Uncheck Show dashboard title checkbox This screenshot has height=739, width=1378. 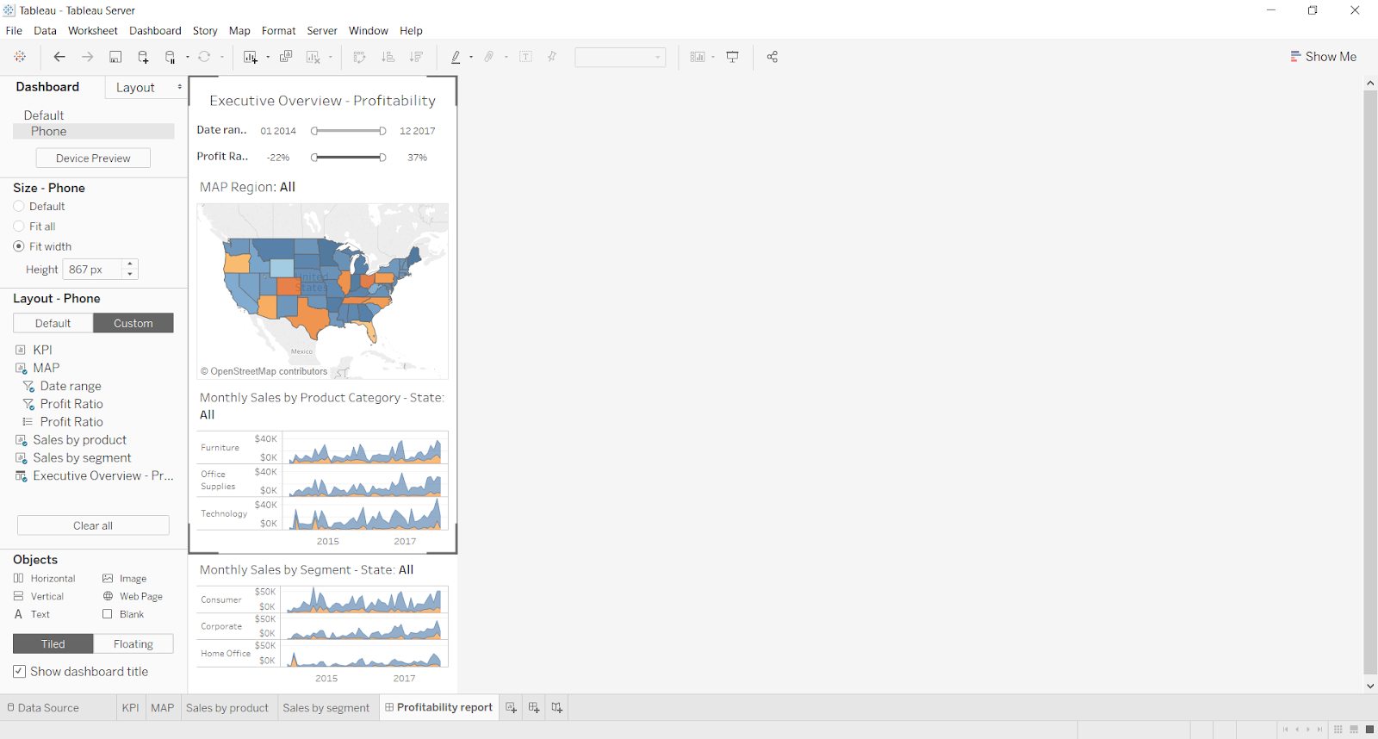point(19,672)
